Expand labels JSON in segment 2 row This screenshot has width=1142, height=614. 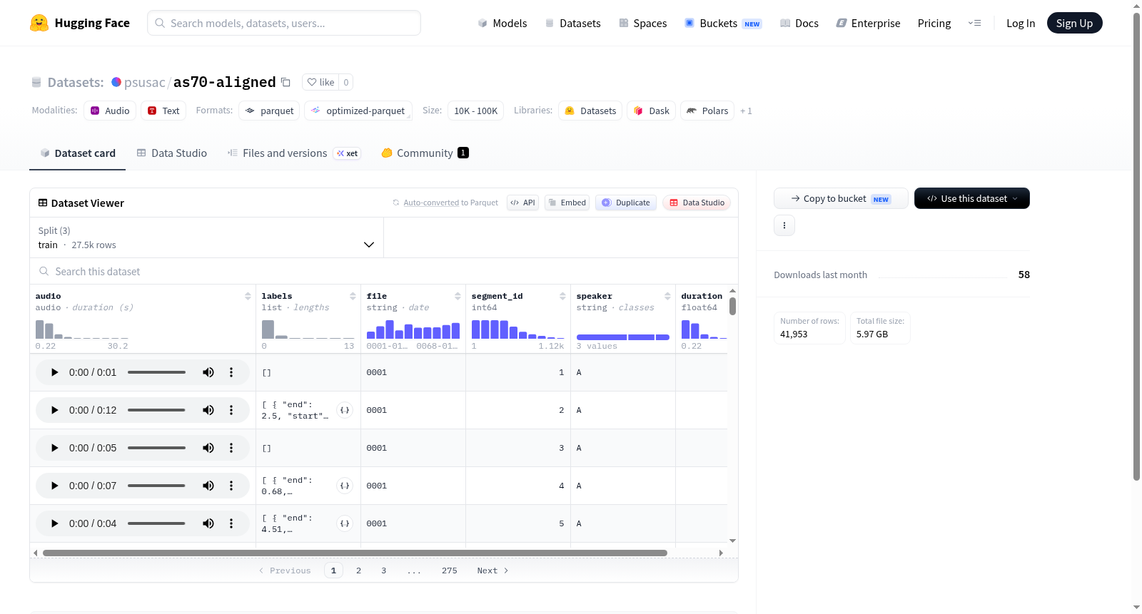pos(345,410)
